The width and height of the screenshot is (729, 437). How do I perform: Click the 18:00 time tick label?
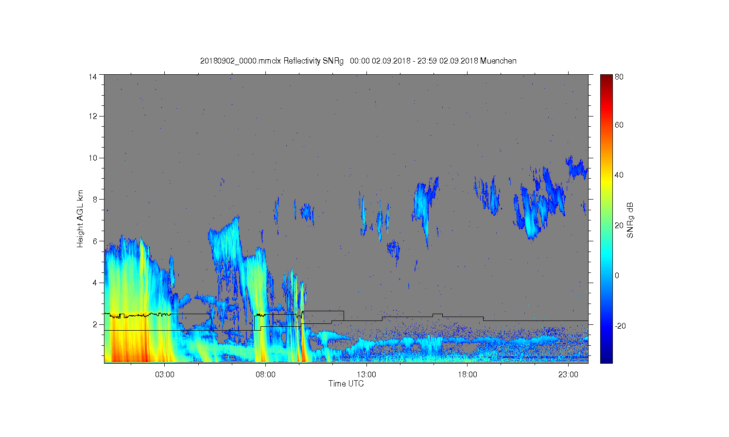click(x=467, y=374)
